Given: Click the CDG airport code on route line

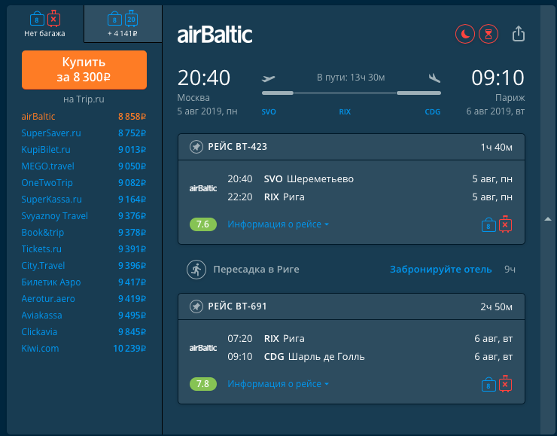Looking at the screenshot, I should pyautogui.click(x=432, y=112).
